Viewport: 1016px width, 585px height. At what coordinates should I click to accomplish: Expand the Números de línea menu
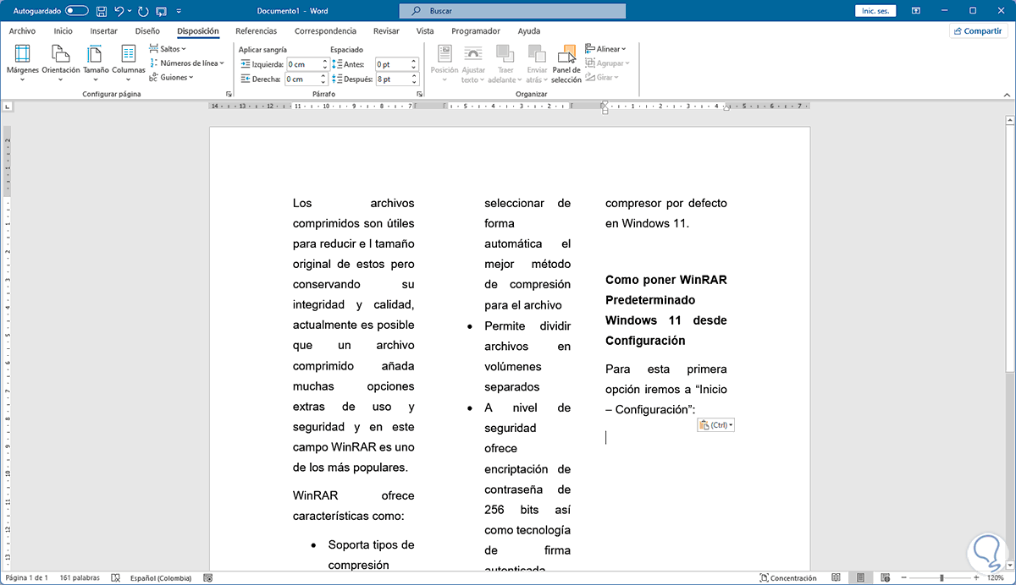[186, 63]
